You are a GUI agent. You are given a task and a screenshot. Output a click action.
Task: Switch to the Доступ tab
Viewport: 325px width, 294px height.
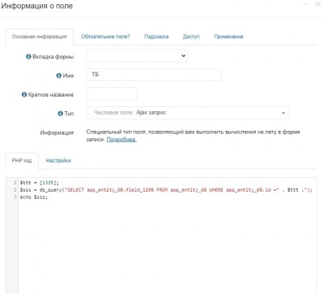191,37
